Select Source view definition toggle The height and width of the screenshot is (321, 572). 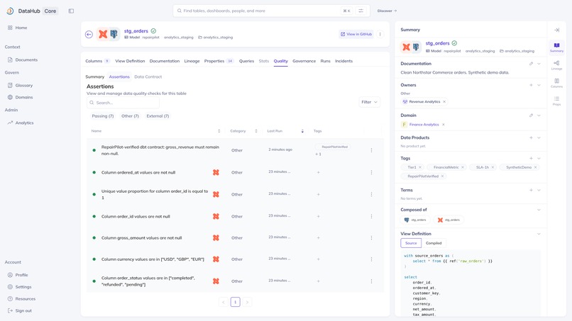click(x=411, y=243)
